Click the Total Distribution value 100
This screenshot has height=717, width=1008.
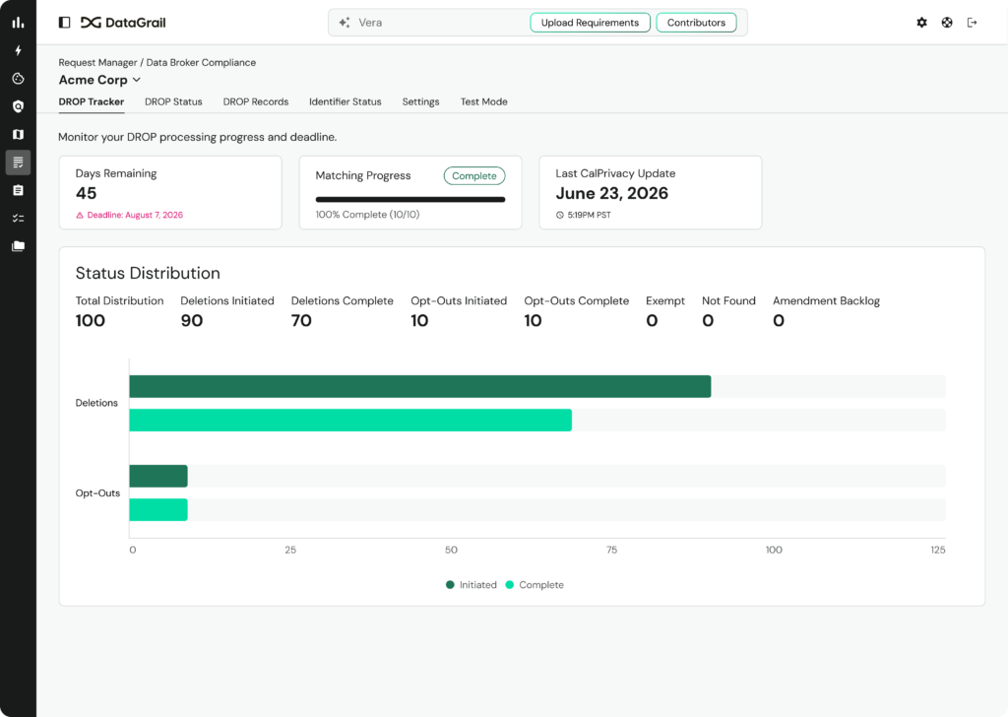click(90, 320)
